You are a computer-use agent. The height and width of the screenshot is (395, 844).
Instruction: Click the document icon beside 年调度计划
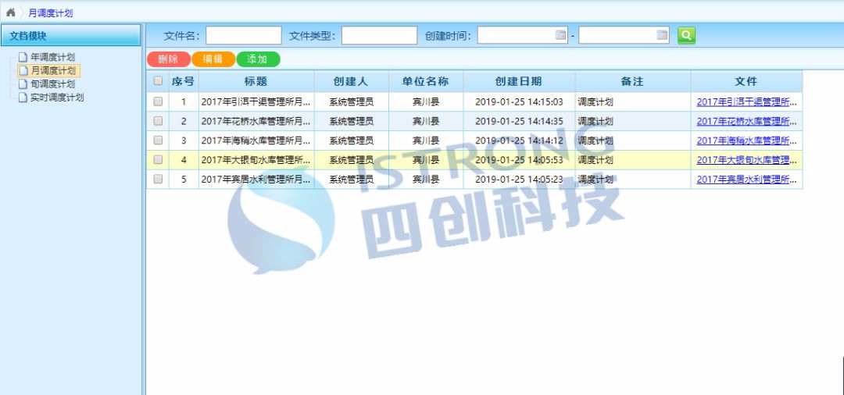[x=23, y=57]
